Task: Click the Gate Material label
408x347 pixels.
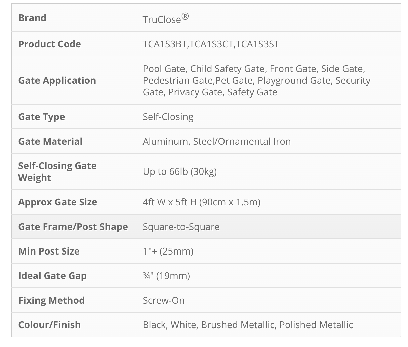Action: [x=50, y=141]
